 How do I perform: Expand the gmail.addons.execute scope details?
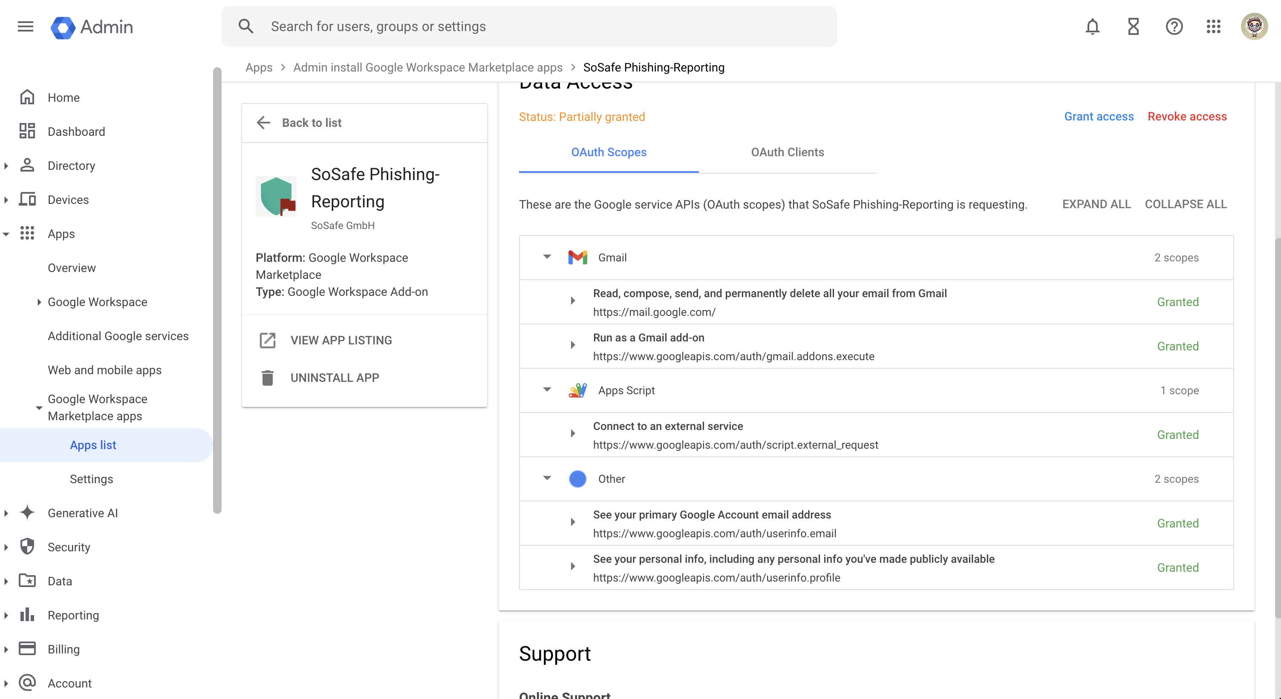573,345
